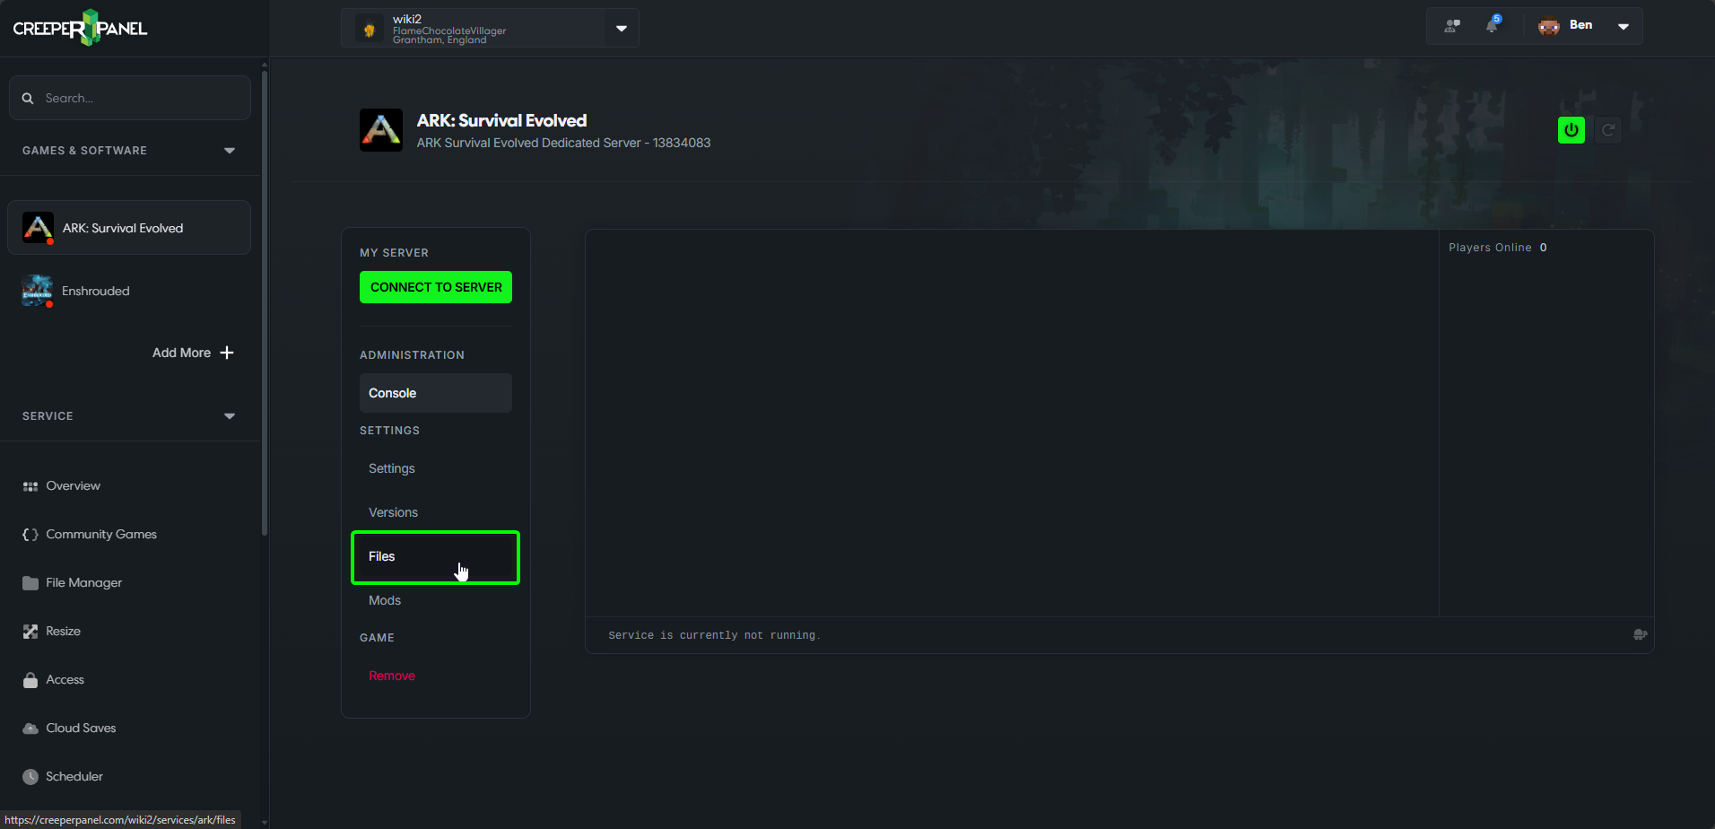
Task: Collapse the Games & Software section
Action: [230, 151]
